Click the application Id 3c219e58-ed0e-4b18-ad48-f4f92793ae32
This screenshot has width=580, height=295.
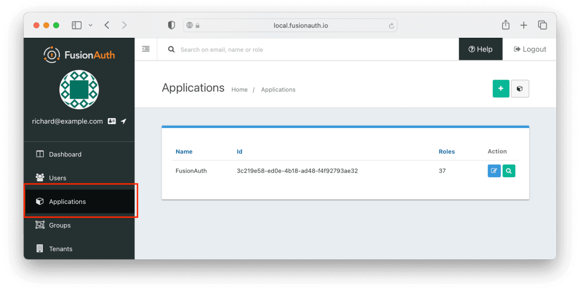coord(297,171)
